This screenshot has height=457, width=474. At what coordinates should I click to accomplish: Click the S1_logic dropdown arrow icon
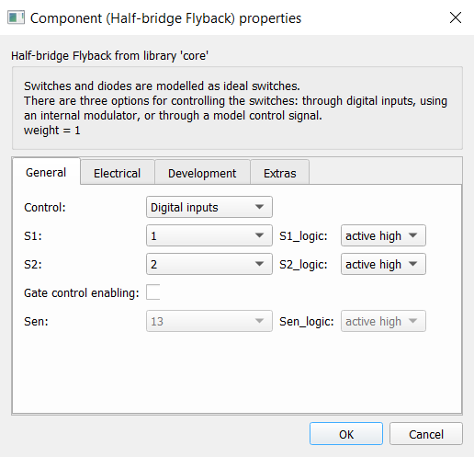(413, 235)
